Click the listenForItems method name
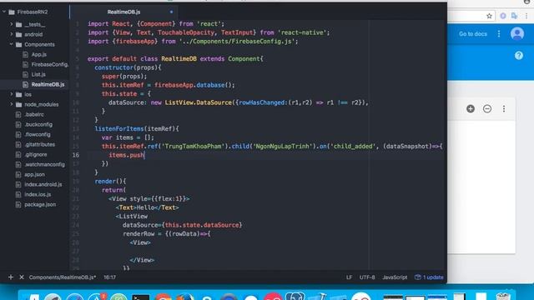The height and width of the screenshot is (300, 534). coord(119,128)
